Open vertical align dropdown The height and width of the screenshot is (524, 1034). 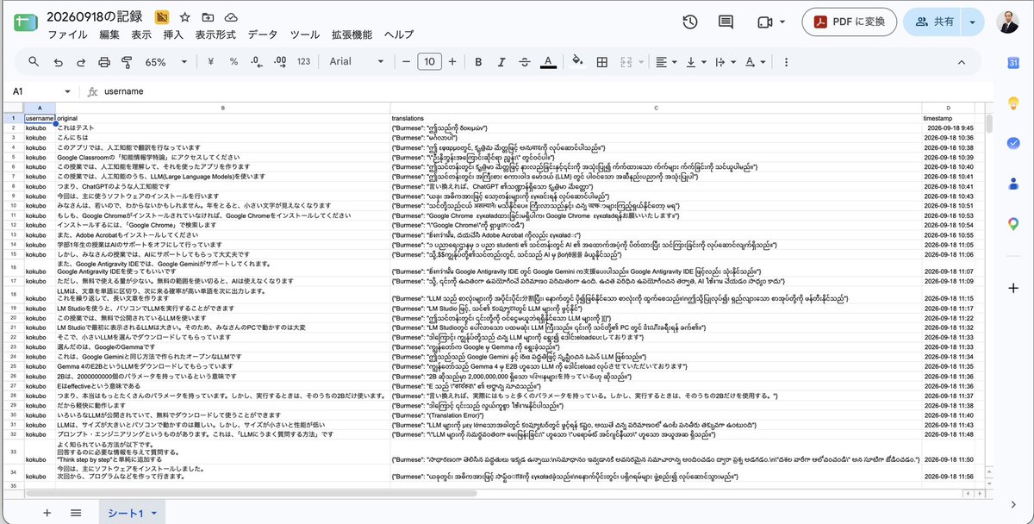[695, 61]
